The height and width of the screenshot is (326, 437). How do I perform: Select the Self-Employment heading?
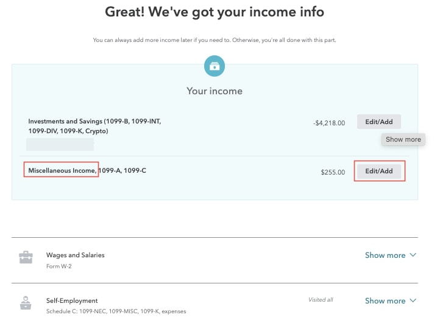[x=72, y=300]
